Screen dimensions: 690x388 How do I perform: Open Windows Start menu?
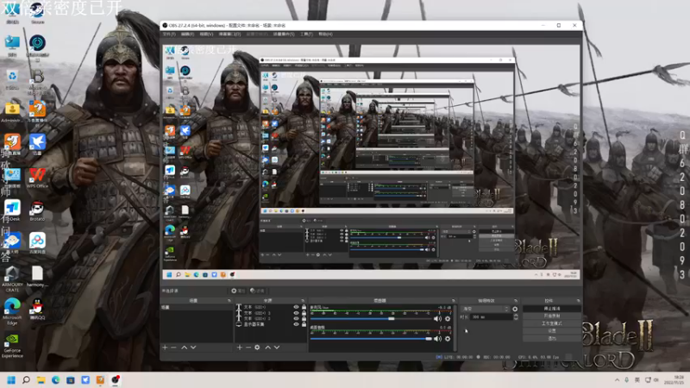point(11,379)
